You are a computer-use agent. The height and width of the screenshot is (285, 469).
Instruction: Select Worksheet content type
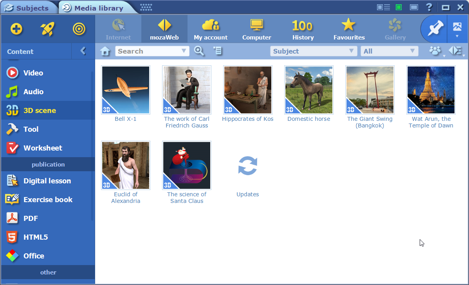point(43,148)
